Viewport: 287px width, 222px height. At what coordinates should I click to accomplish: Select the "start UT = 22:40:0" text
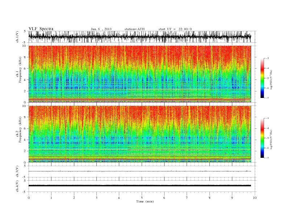point(175,29)
